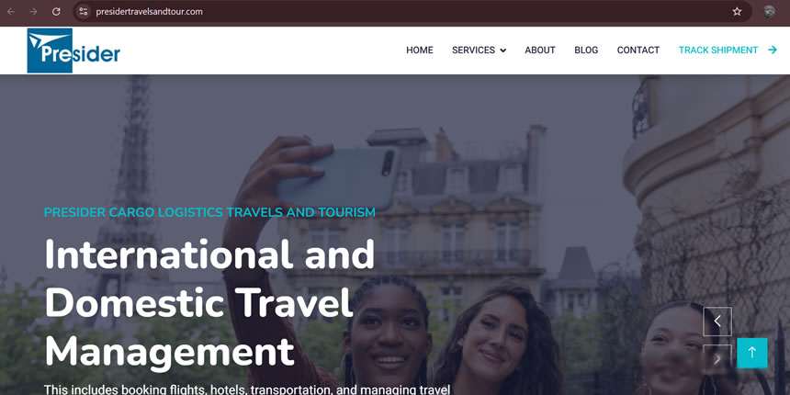The width and height of the screenshot is (790, 395).
Task: Open the browser profile avatar
Action: 769,12
